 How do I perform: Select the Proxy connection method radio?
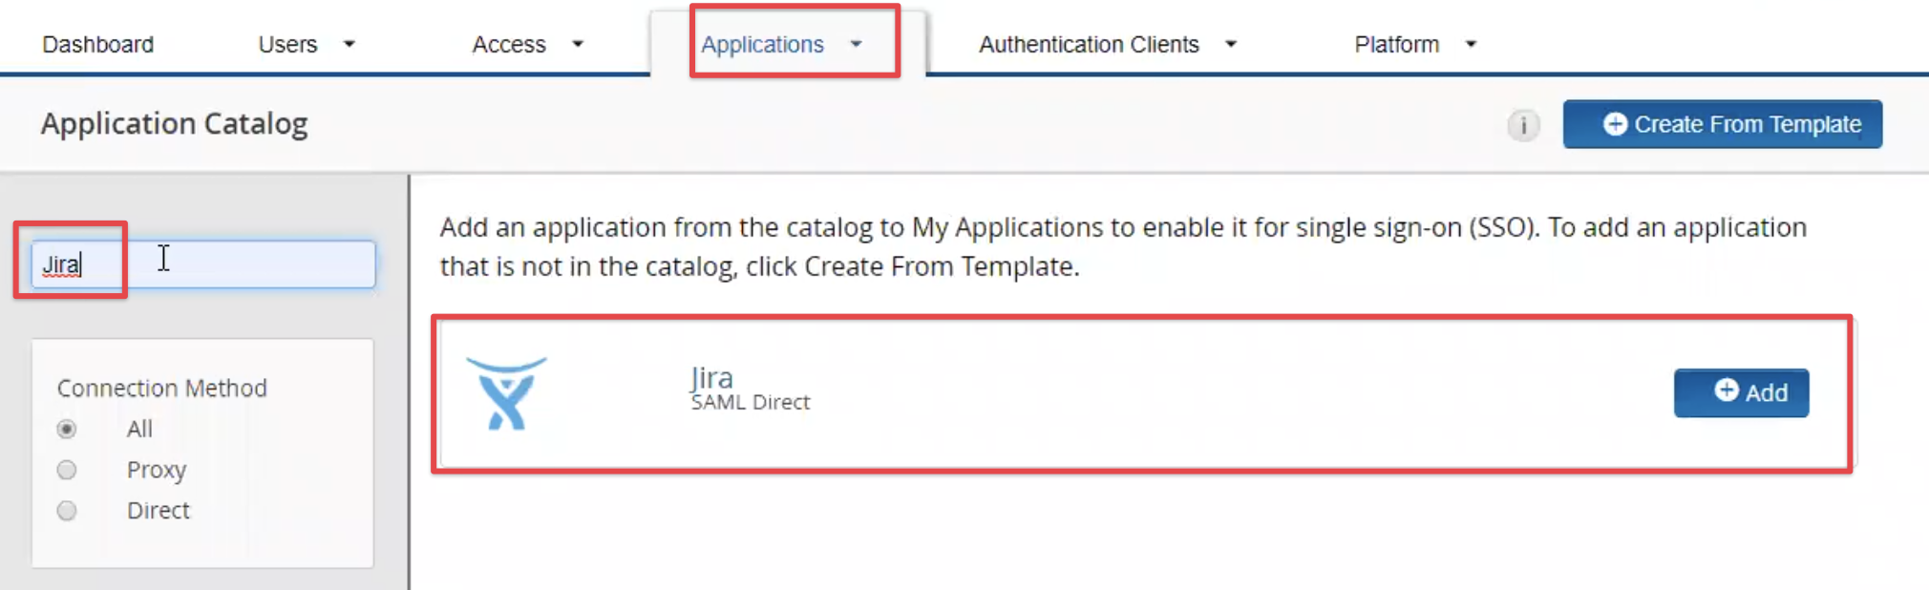[x=67, y=470]
